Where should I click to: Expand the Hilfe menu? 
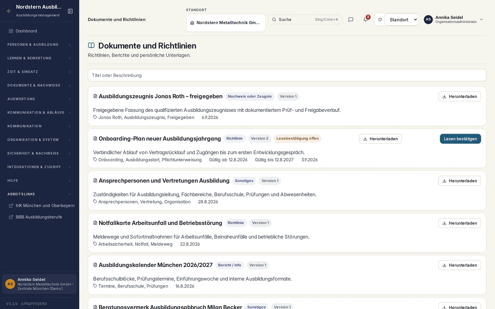tap(40, 181)
